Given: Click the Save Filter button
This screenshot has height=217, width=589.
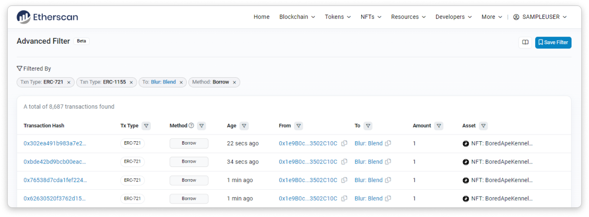Looking at the screenshot, I should [x=553, y=43].
